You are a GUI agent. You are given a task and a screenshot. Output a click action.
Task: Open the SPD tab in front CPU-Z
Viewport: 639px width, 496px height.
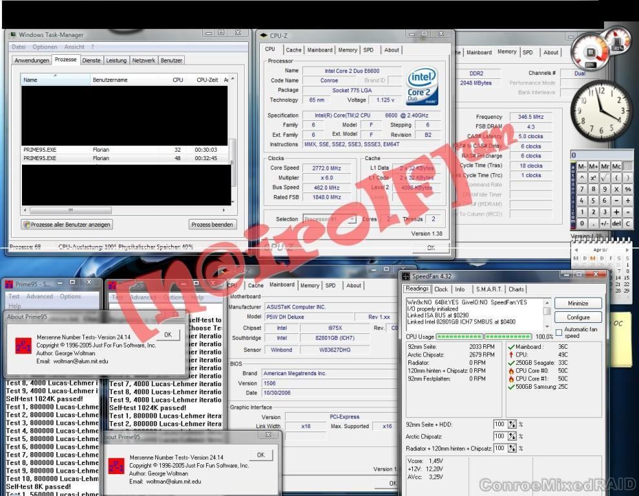coord(368,50)
